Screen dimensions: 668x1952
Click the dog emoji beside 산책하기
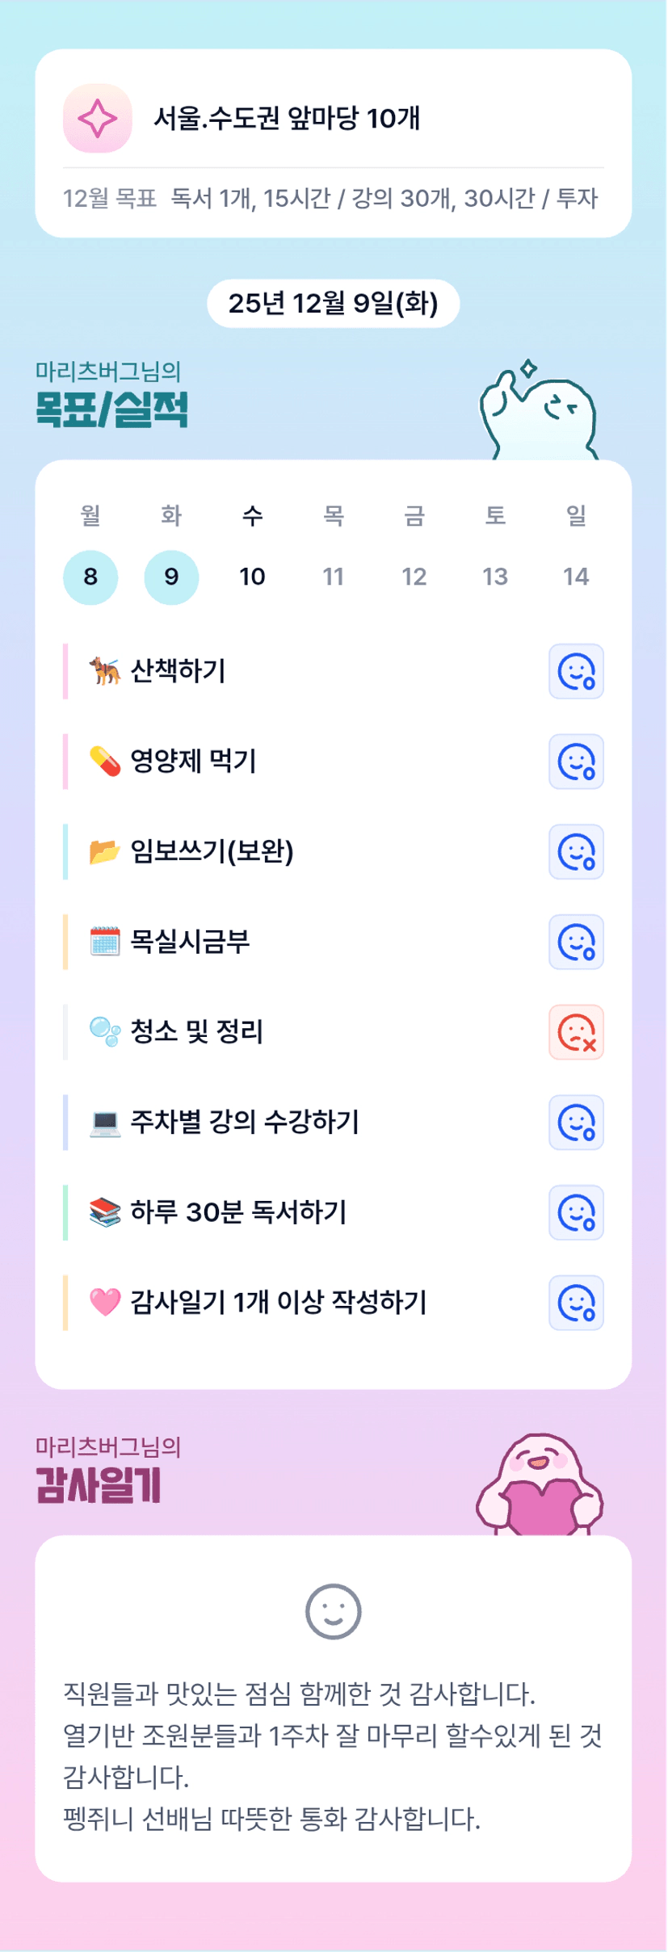105,670
